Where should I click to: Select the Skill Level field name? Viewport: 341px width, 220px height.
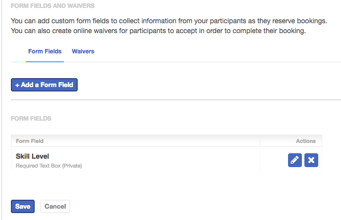[32, 156]
